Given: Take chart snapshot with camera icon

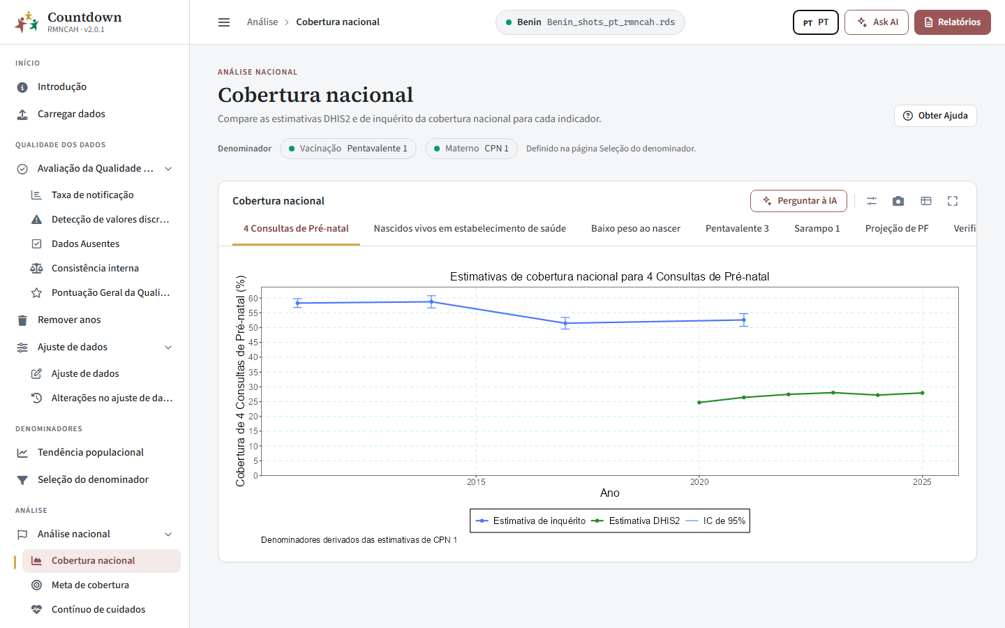Looking at the screenshot, I should pyautogui.click(x=898, y=201).
